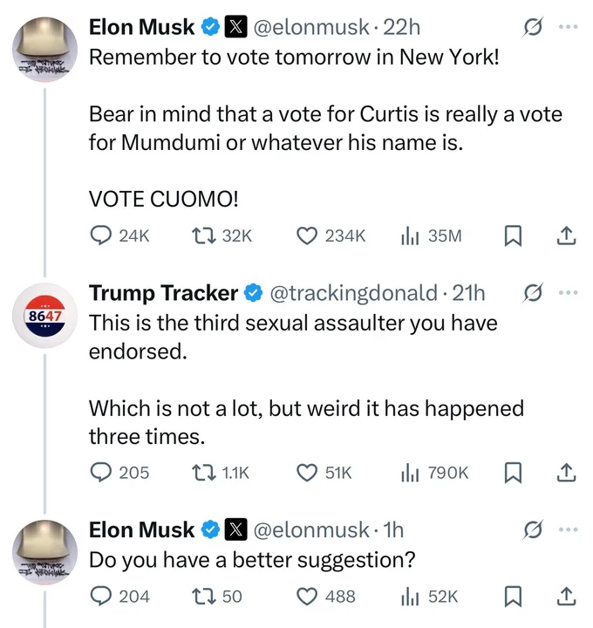This screenshot has width=593, height=628.
Task: Open more options on first Elon tweet
Action: coord(568,27)
